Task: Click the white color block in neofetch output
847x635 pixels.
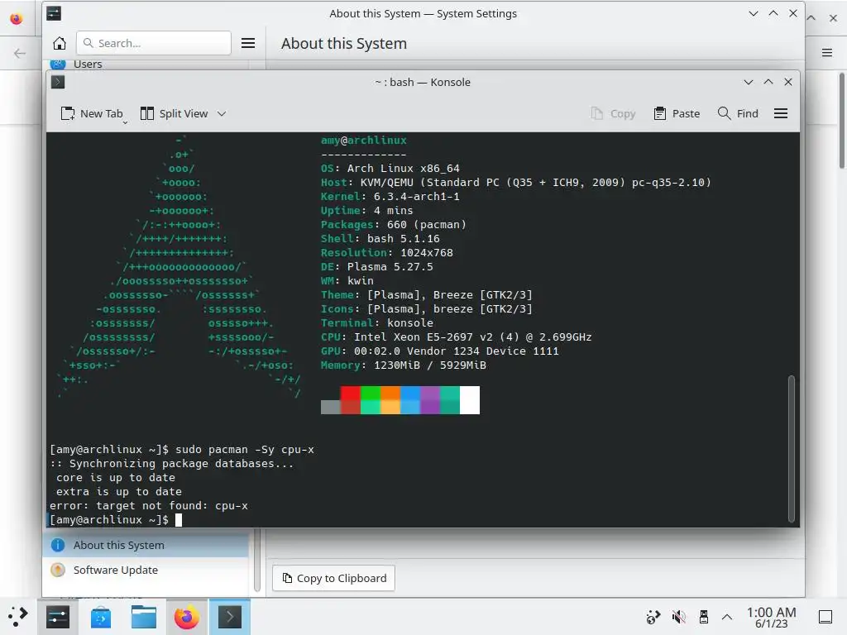Action: pyautogui.click(x=470, y=400)
